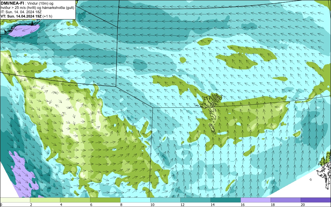
Task: Click the legend scale label '16'
Action: coord(243,205)
